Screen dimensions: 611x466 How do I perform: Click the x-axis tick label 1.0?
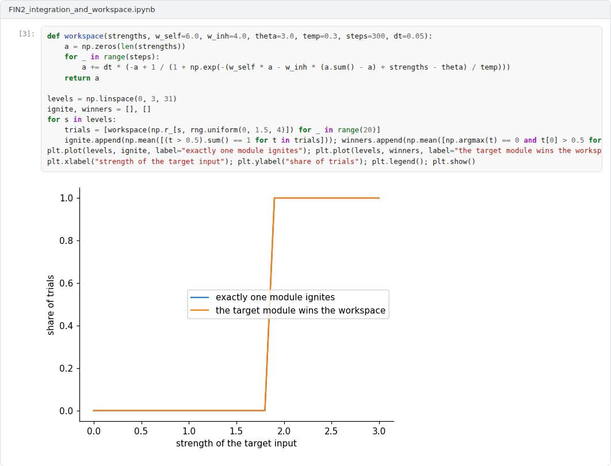[189, 431]
